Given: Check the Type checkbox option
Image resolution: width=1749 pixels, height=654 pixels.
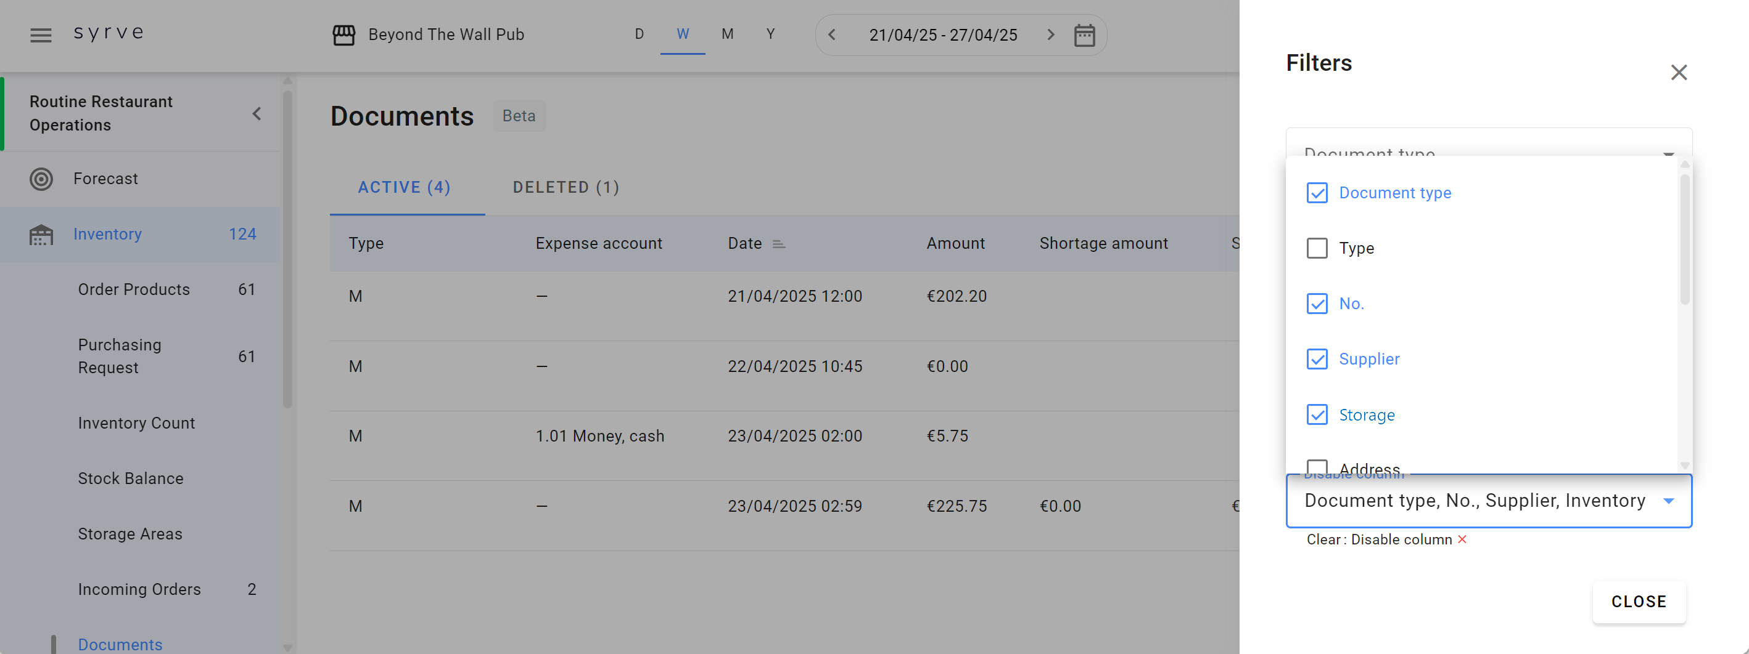Looking at the screenshot, I should click(x=1317, y=249).
